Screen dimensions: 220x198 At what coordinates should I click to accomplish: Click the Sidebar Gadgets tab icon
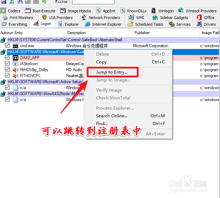point(155,18)
